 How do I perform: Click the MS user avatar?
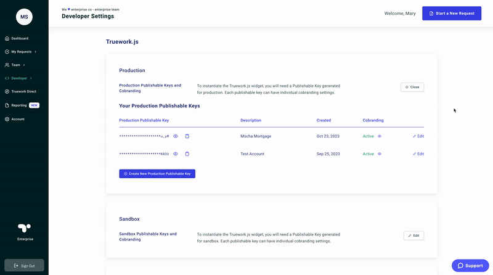pyautogui.click(x=24, y=17)
